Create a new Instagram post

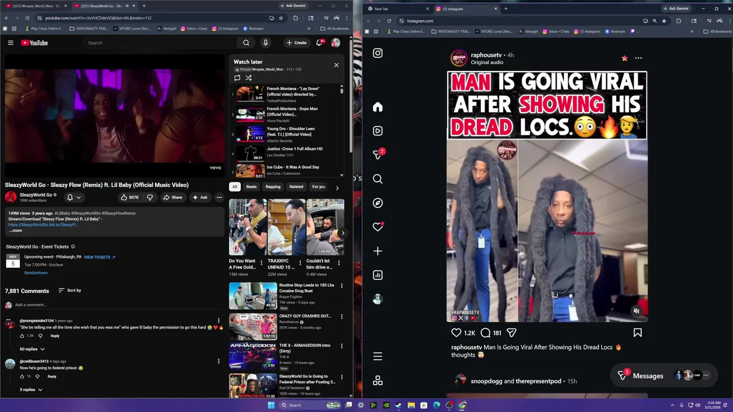point(377,251)
